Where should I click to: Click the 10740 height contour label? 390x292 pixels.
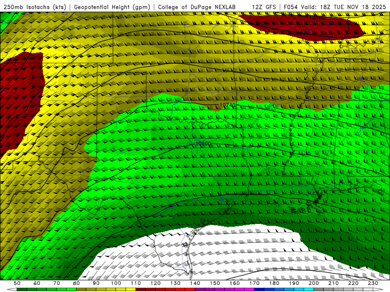[227, 105]
